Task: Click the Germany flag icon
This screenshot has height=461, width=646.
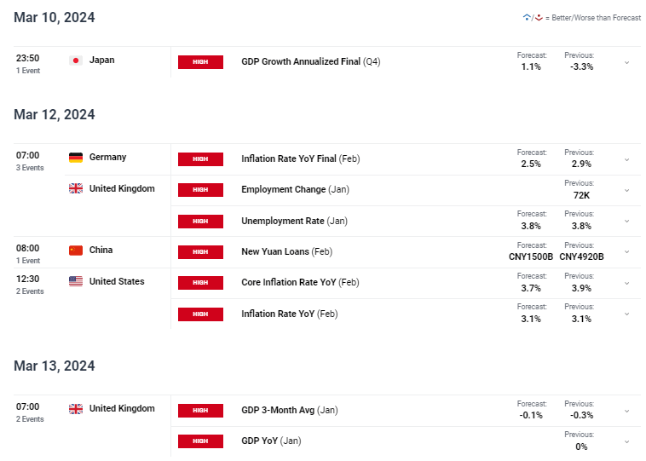Action: [76, 158]
